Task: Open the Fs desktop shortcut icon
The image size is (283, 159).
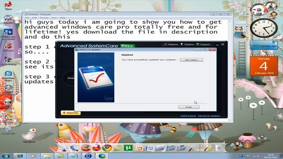Action: click(x=8, y=34)
